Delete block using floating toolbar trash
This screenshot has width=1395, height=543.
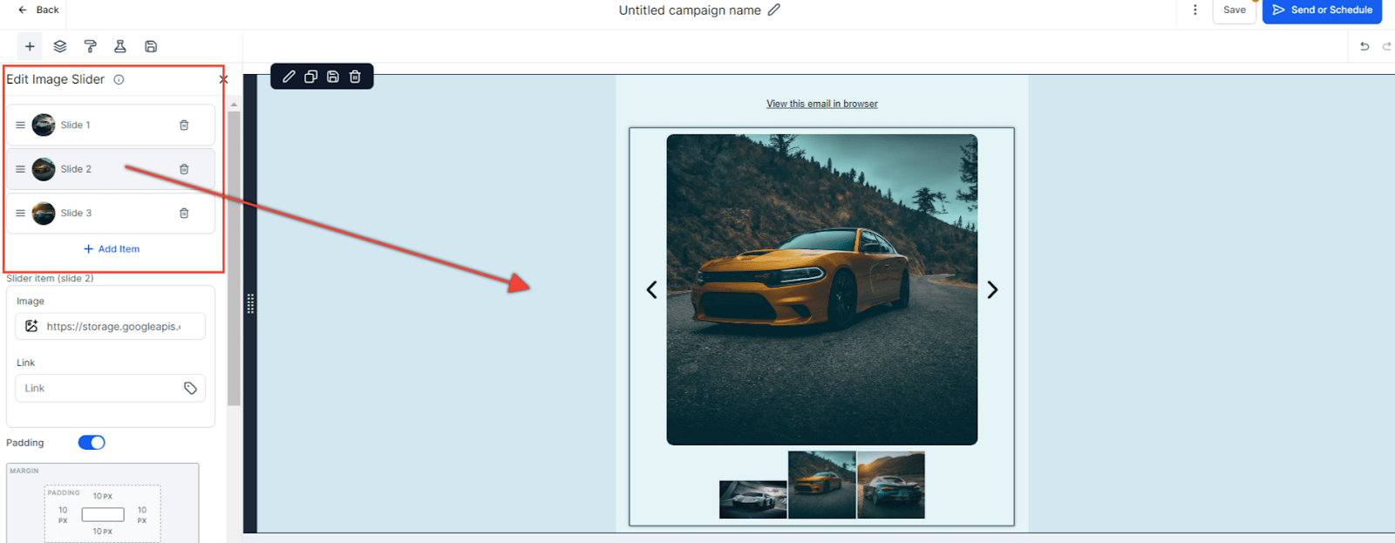pyautogui.click(x=355, y=77)
